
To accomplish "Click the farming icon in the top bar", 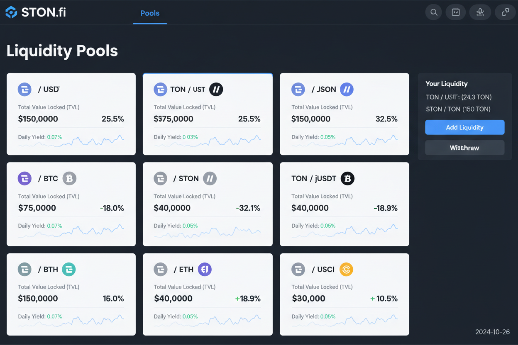I will [x=480, y=12].
